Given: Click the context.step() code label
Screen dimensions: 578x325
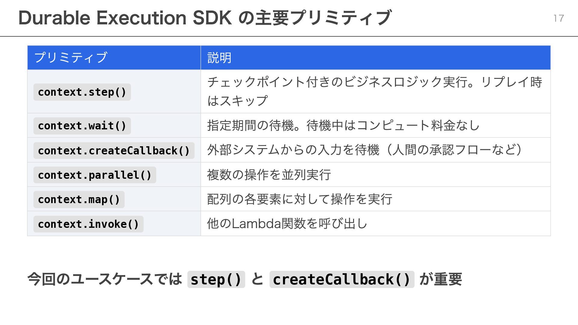Looking at the screenshot, I should (82, 92).
